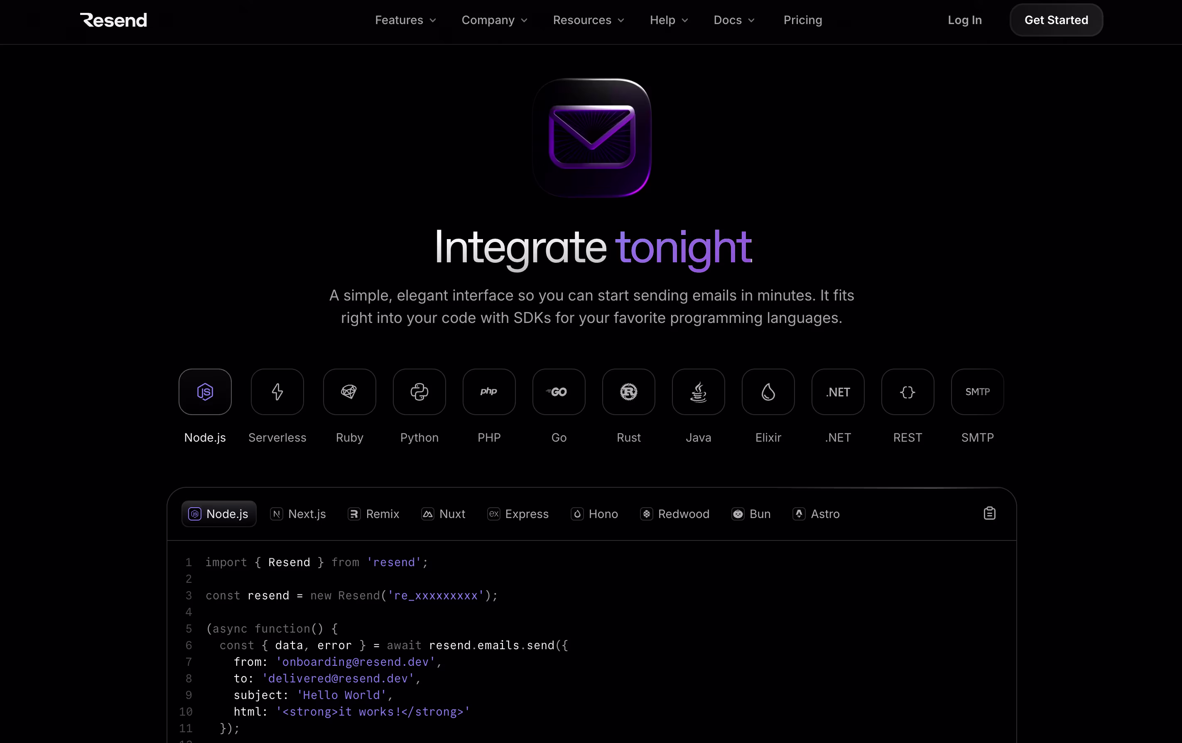Click the PHP language icon
Viewport: 1182px width, 743px height.
(489, 392)
